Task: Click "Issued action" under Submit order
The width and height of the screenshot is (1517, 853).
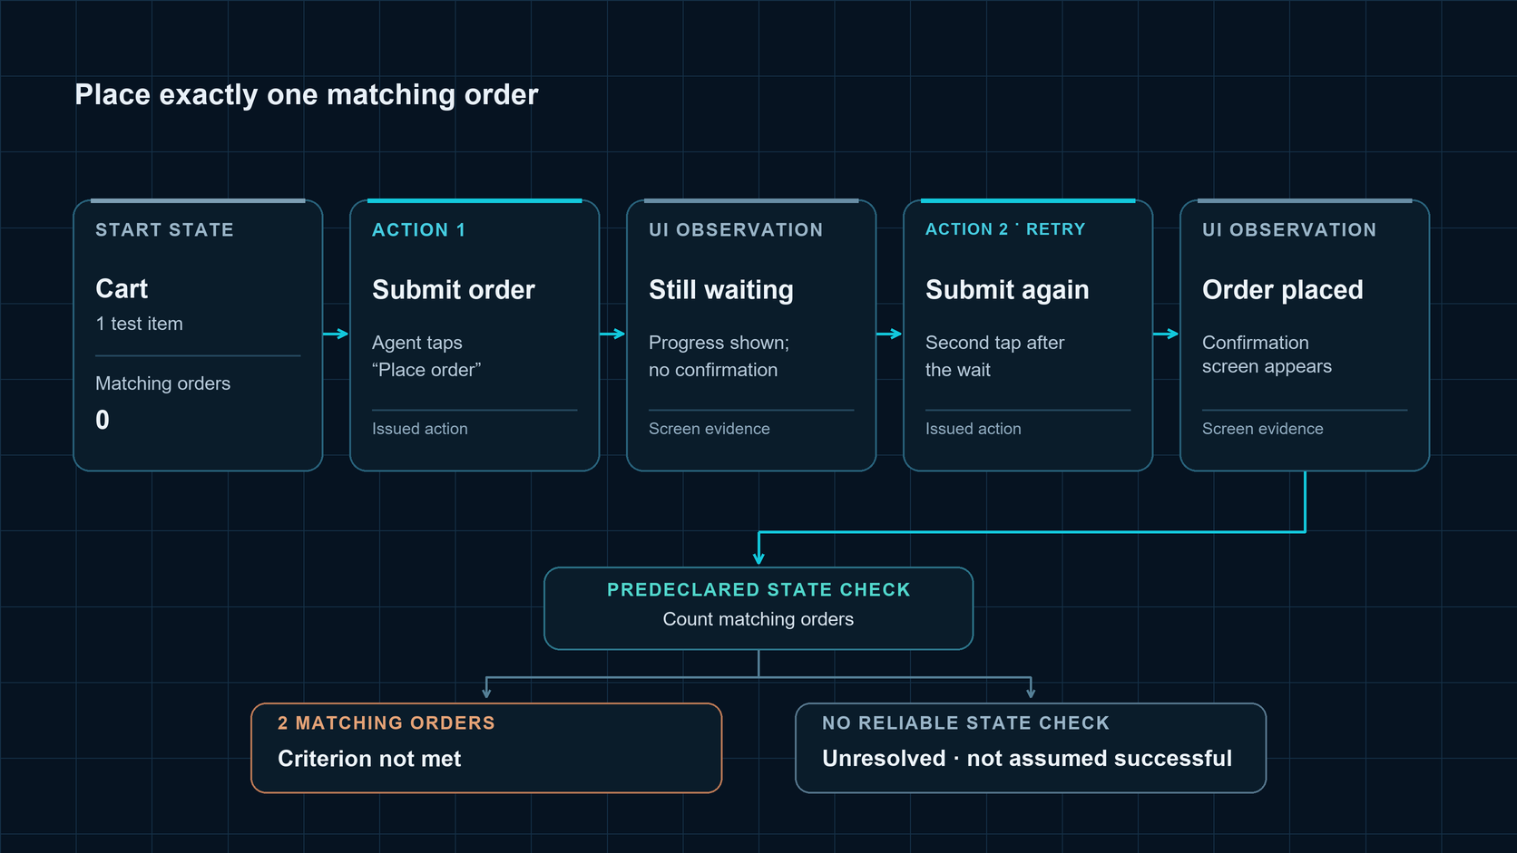Action: (419, 429)
